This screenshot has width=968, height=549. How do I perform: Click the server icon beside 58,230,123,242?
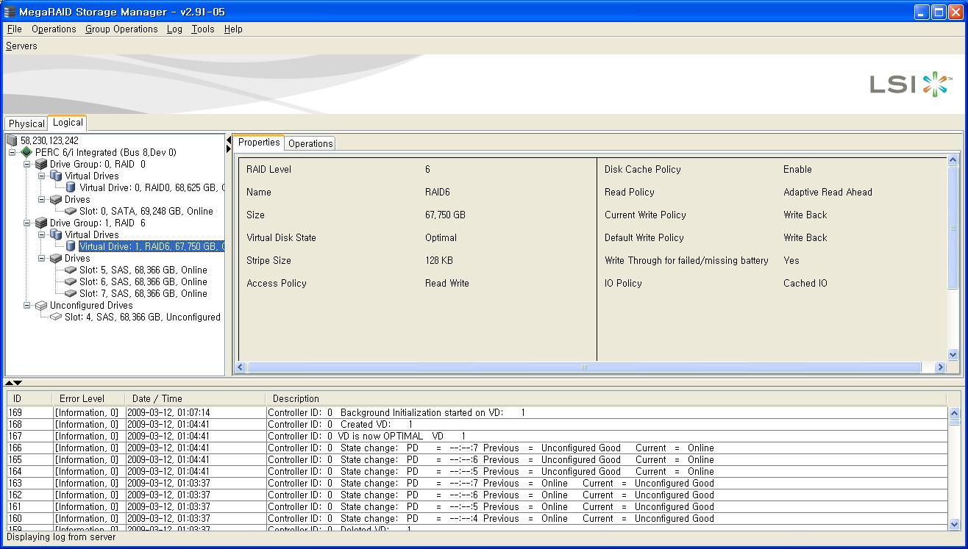(x=12, y=140)
